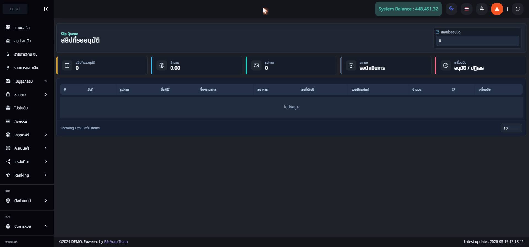529x247 pixels.
Task: Click the System Balance badge
Action: click(x=408, y=9)
